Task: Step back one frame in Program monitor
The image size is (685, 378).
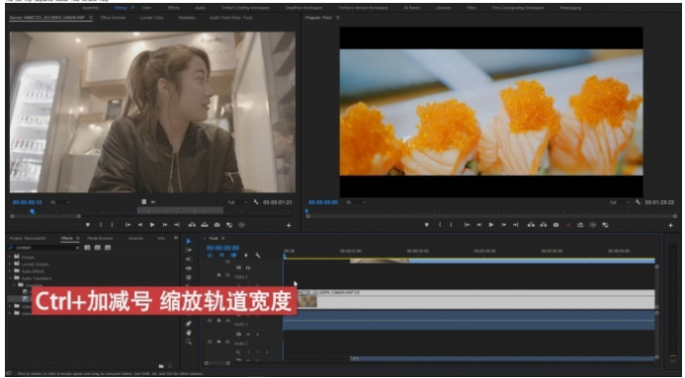Action: [x=478, y=225]
